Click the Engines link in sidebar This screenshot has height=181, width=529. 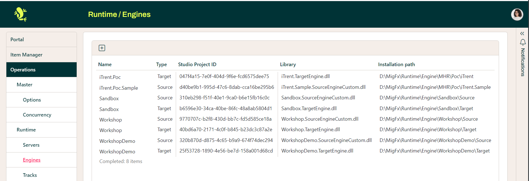pos(32,160)
